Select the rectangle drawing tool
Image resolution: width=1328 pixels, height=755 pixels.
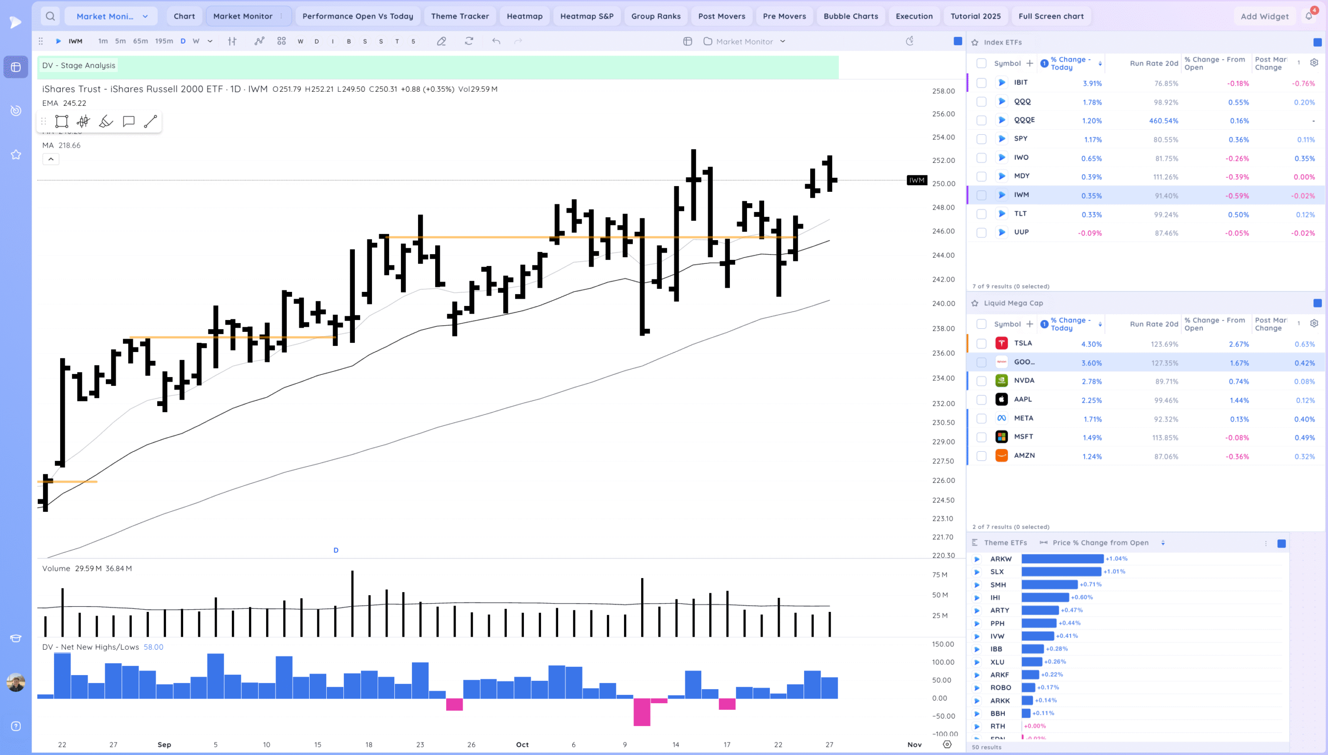pos(62,121)
